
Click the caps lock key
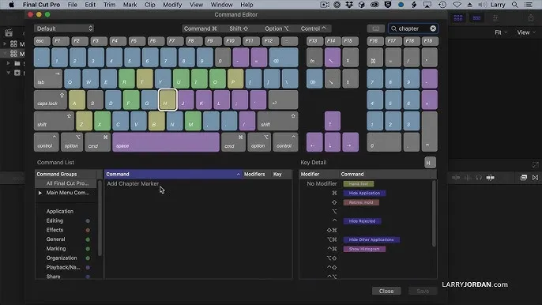tap(50, 100)
